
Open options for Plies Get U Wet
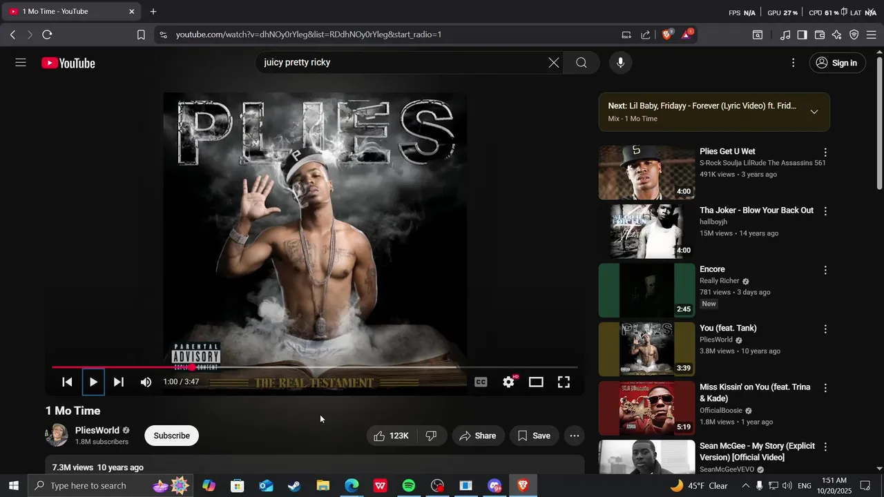point(825,153)
